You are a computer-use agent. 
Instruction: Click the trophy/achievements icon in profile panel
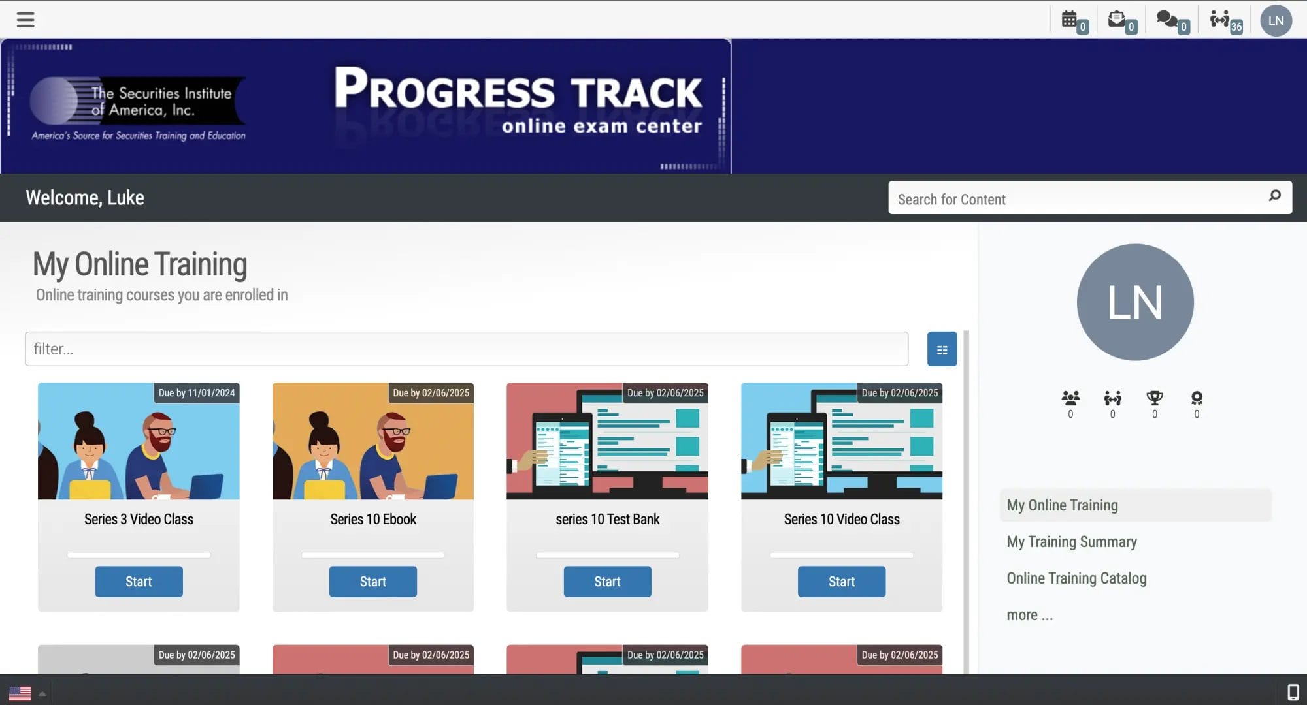click(x=1154, y=397)
